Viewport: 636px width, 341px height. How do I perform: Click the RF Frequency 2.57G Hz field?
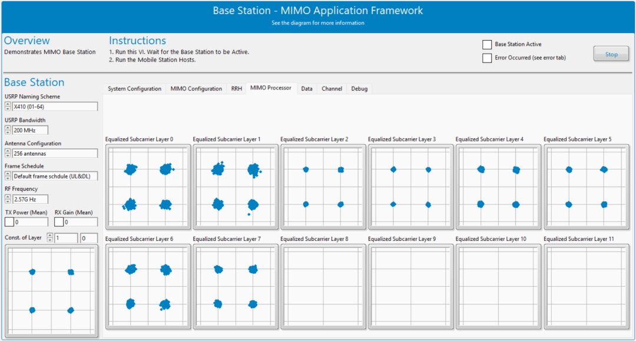click(x=30, y=198)
